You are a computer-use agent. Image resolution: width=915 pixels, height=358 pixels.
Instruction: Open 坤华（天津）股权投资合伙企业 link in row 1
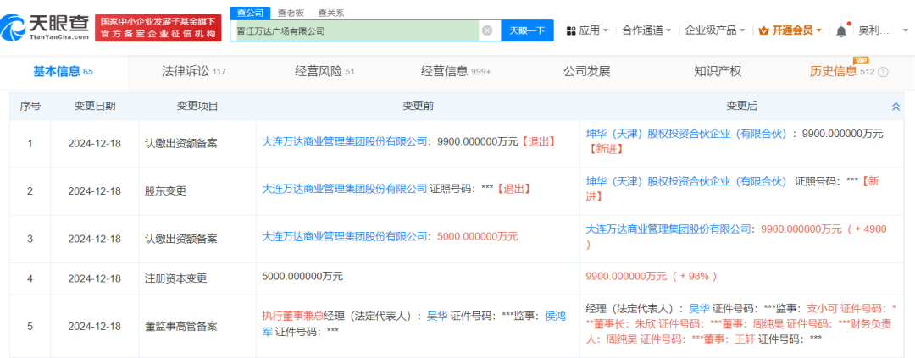point(687,133)
